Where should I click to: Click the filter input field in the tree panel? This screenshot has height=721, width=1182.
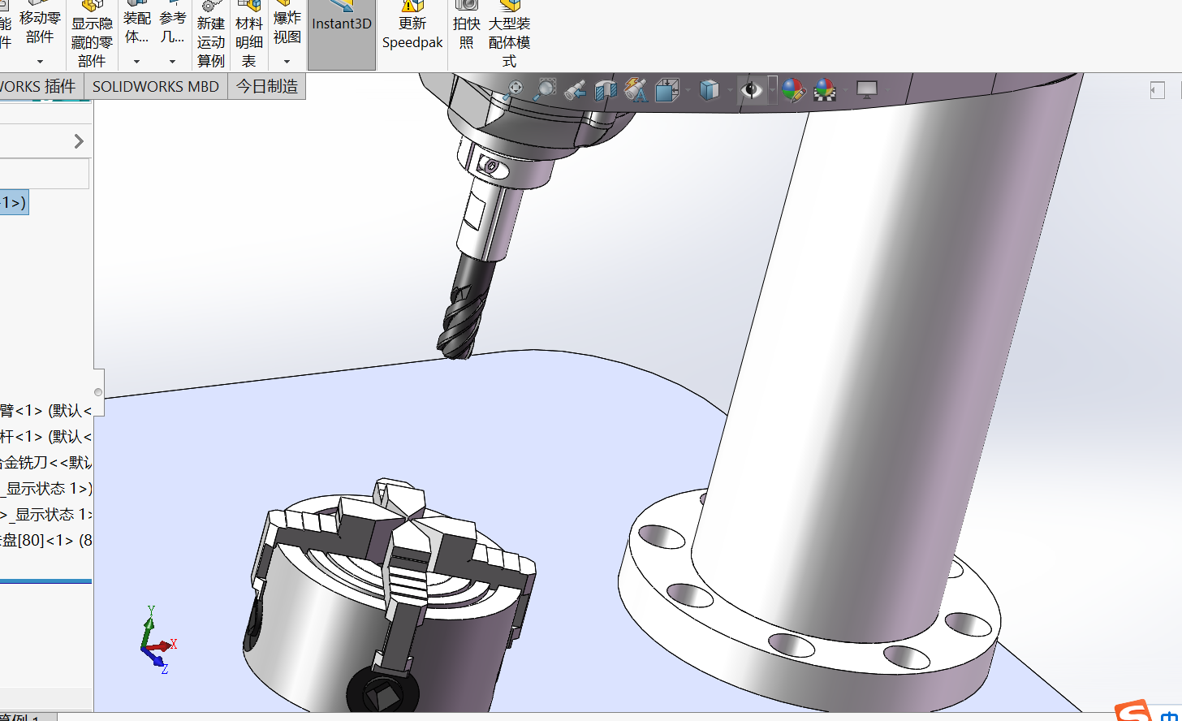44,174
